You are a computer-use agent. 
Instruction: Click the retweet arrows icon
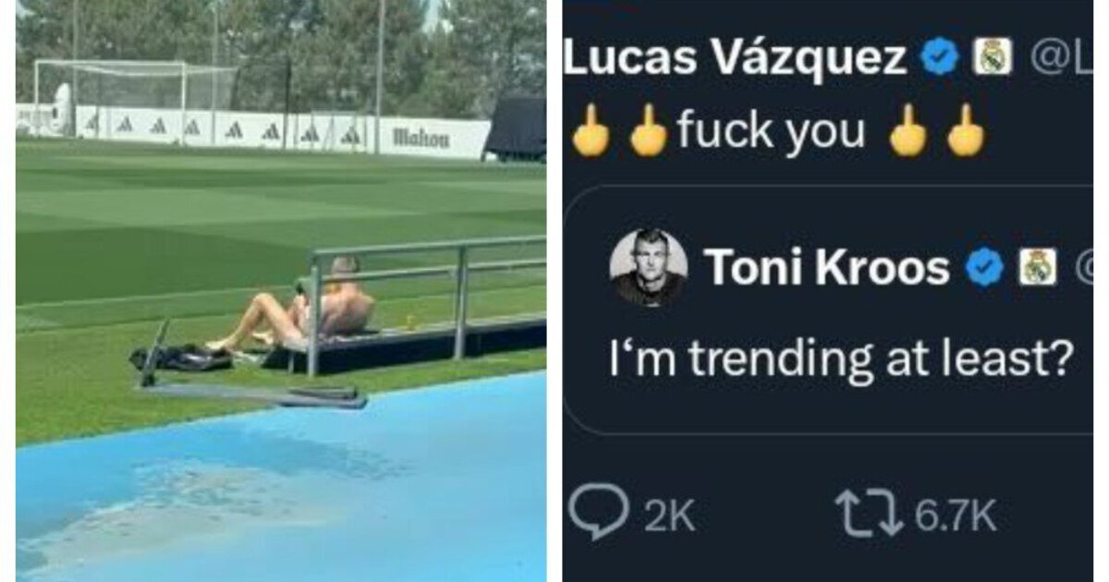click(869, 514)
